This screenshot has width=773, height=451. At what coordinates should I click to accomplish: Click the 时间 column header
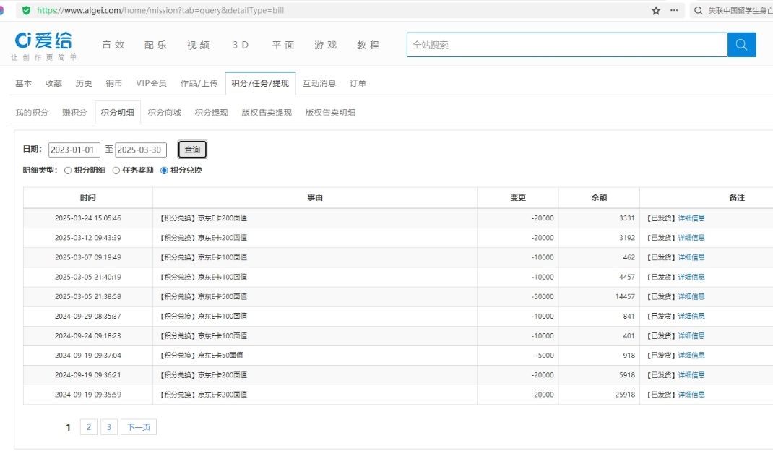(87, 198)
